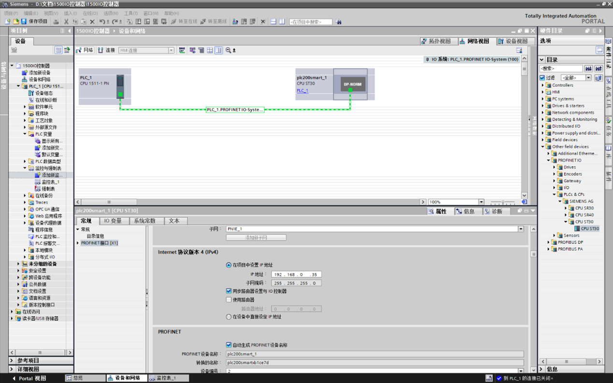Collapse the PROFINET IO catalog folder
Image resolution: width=613 pixels, height=383 pixels.
point(549,160)
